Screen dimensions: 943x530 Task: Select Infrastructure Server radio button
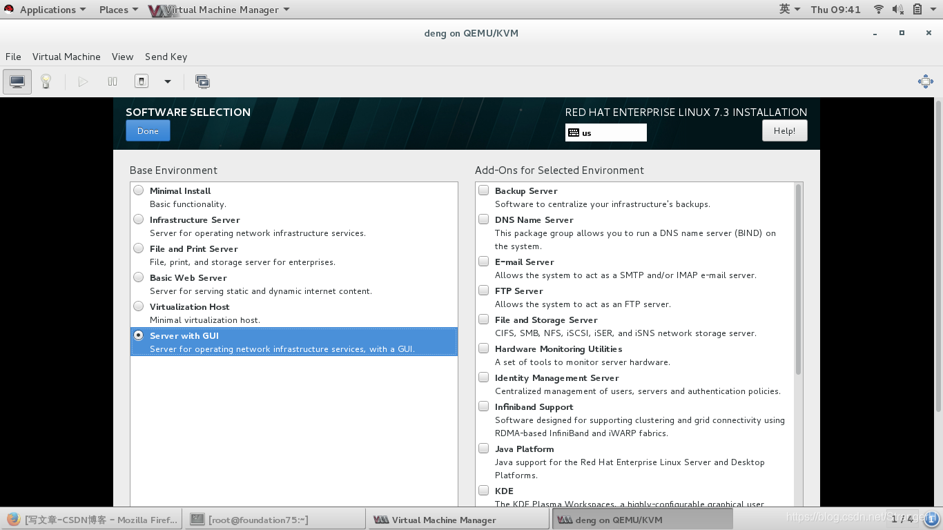click(x=139, y=219)
